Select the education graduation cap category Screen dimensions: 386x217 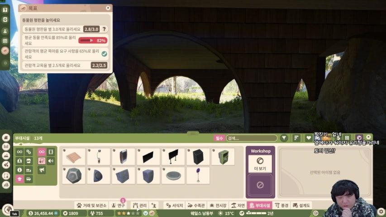(19, 179)
